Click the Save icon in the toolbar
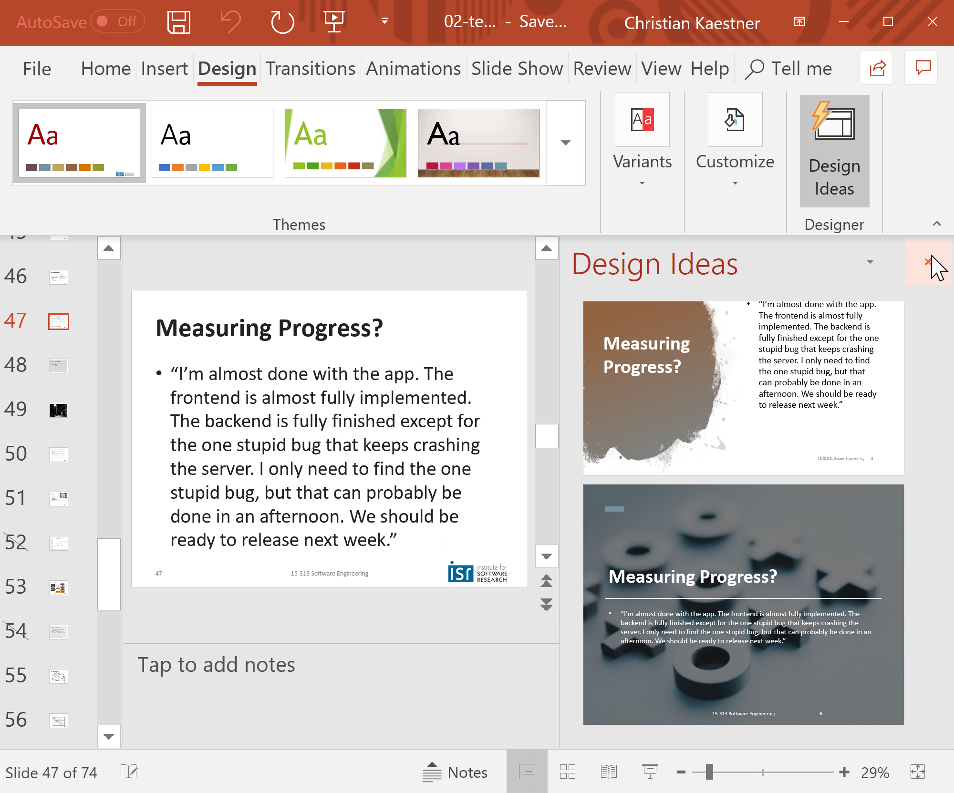 click(177, 22)
